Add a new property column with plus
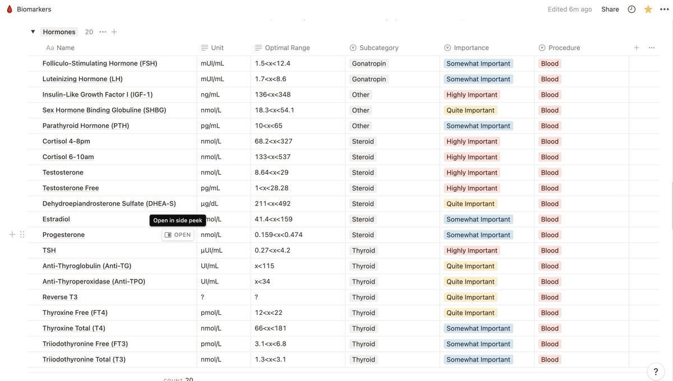Image resolution: width=673 pixels, height=381 pixels. (x=637, y=48)
